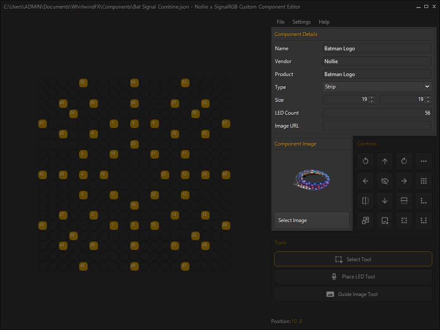Activate the Select Tool

(353, 259)
